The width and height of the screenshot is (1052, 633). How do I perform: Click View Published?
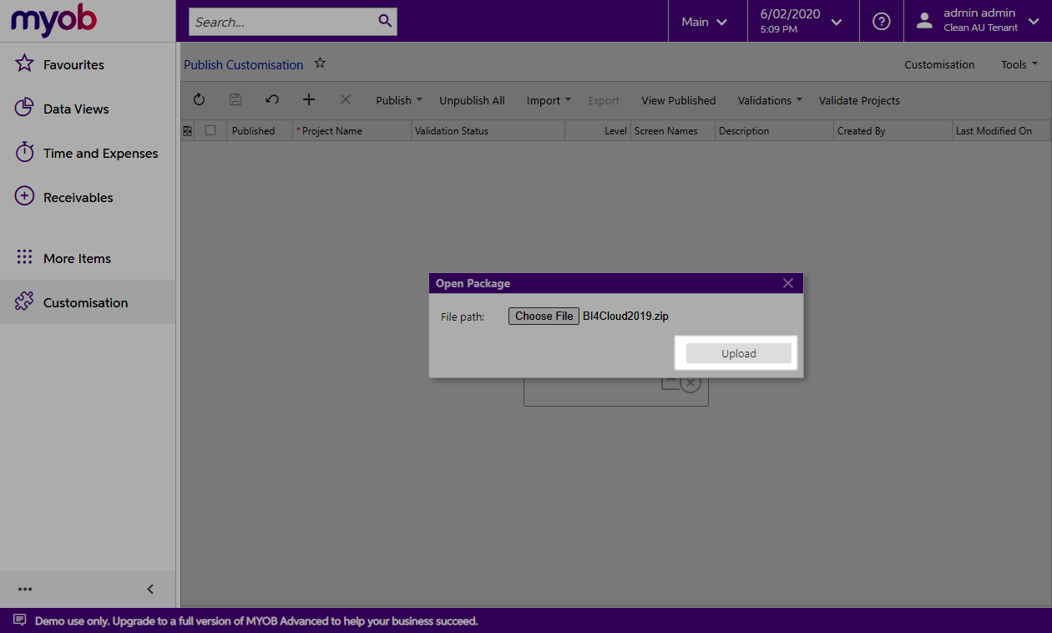679,100
